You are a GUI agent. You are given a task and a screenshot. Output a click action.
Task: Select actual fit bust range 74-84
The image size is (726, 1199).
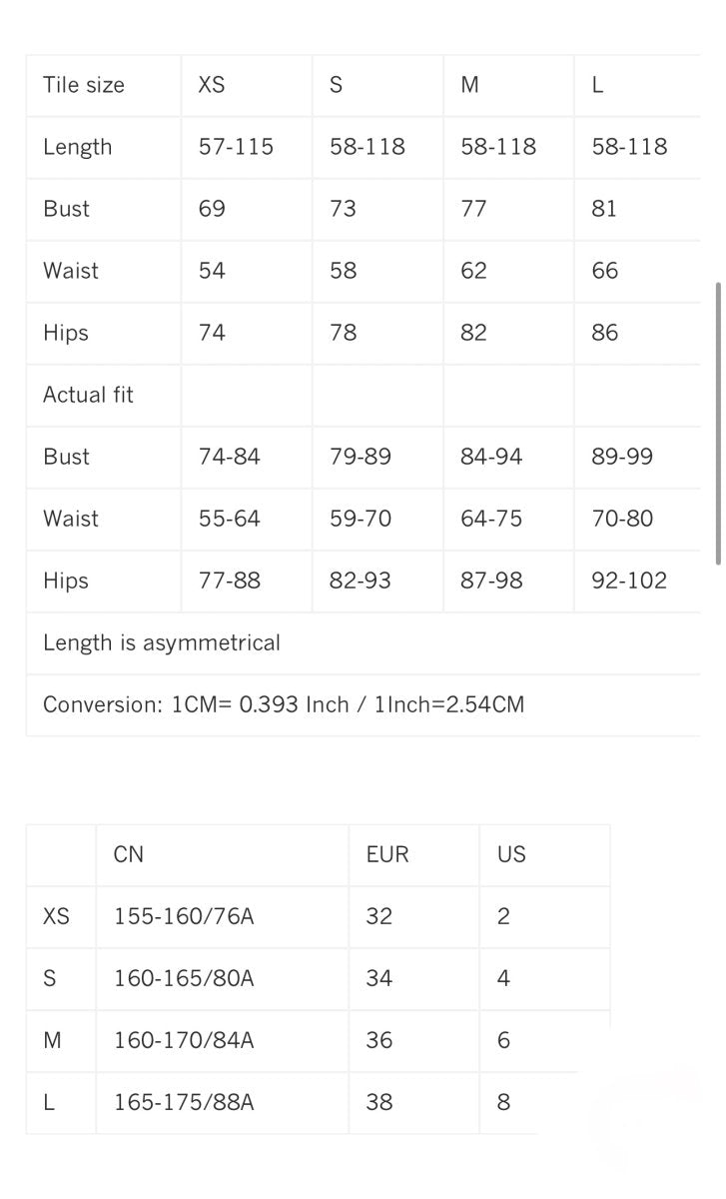(230, 457)
